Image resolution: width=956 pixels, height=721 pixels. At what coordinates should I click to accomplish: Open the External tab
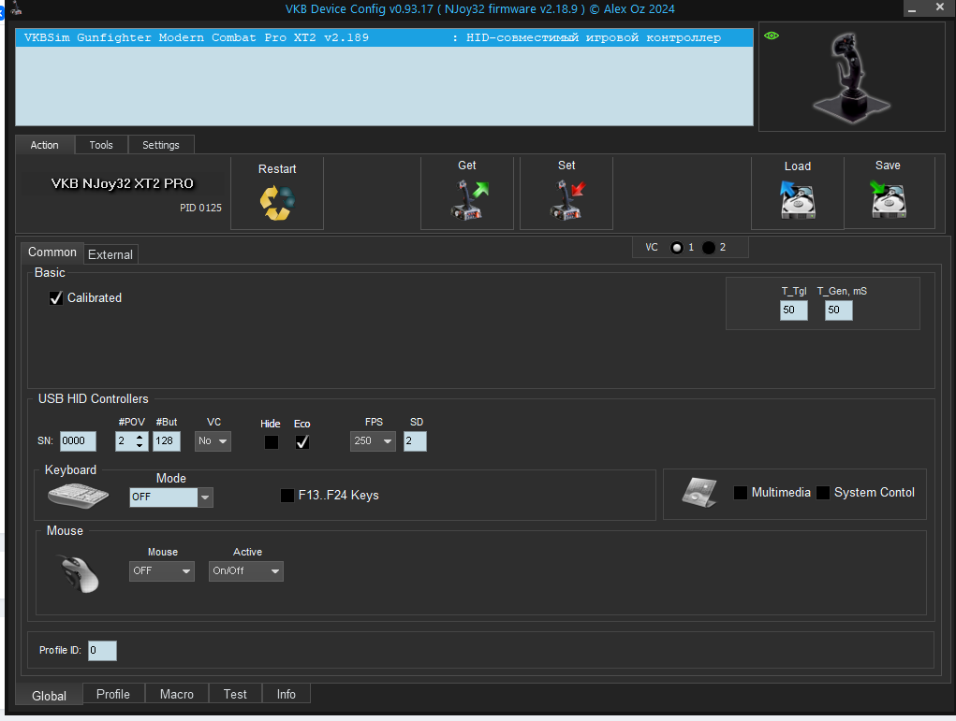110,254
